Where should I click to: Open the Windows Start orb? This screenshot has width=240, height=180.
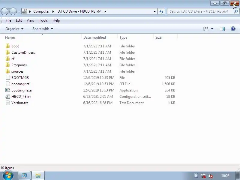click(x=8, y=175)
